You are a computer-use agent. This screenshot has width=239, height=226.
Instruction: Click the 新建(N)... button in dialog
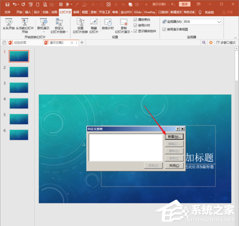[174, 137]
